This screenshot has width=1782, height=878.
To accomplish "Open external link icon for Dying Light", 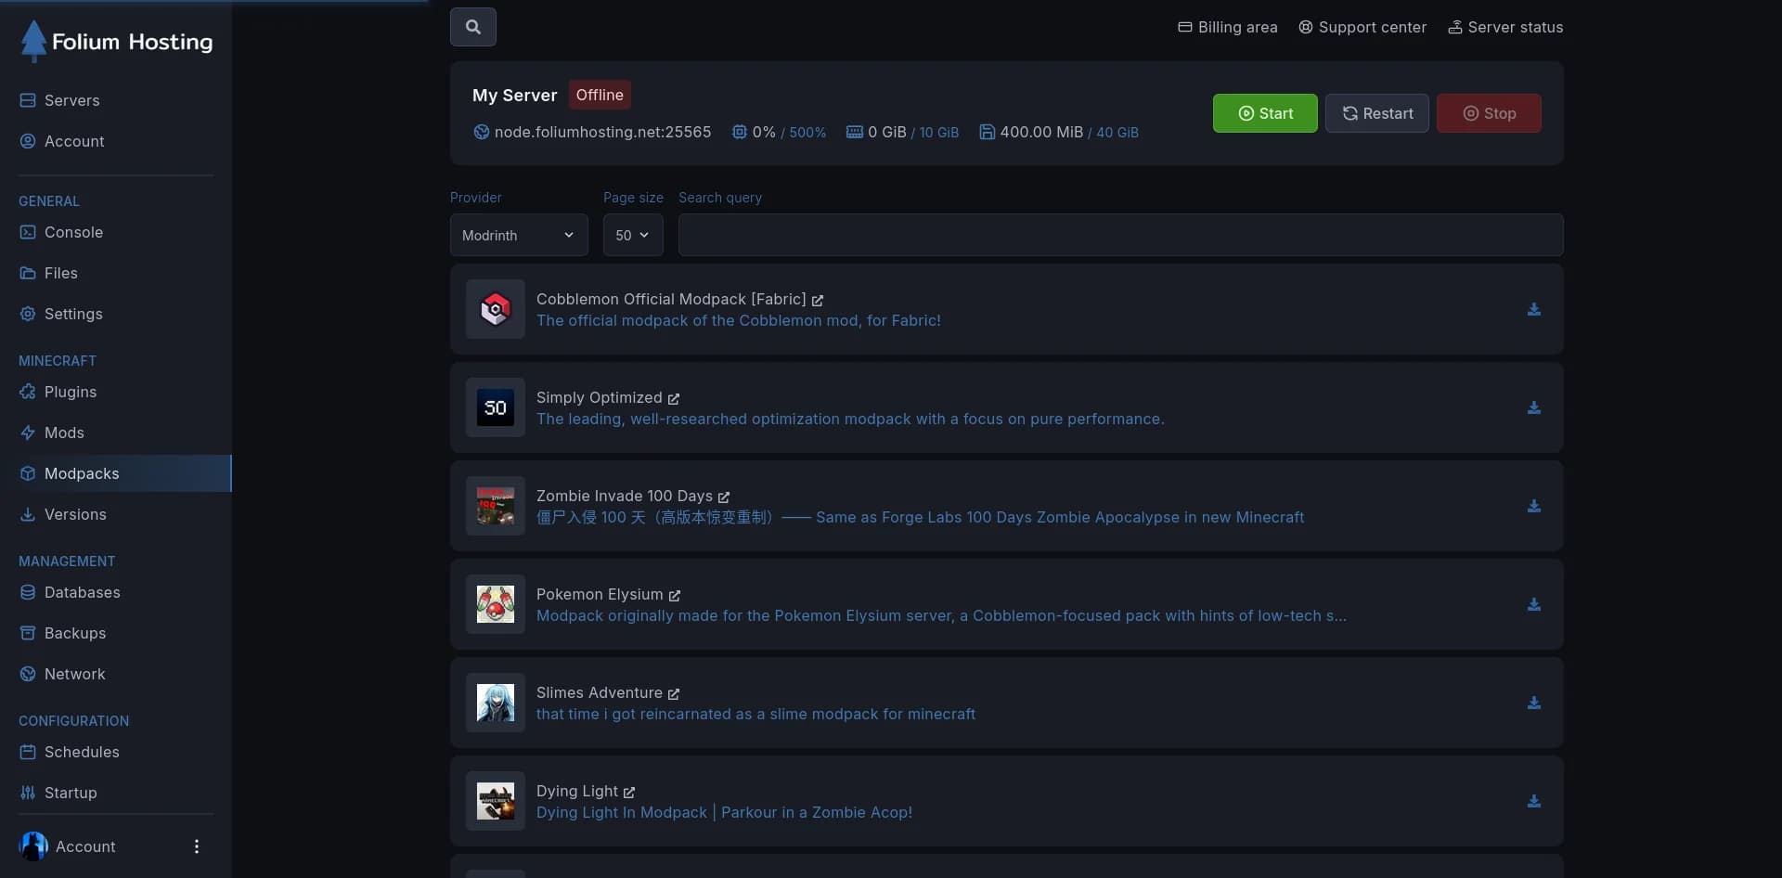I will pos(628,793).
